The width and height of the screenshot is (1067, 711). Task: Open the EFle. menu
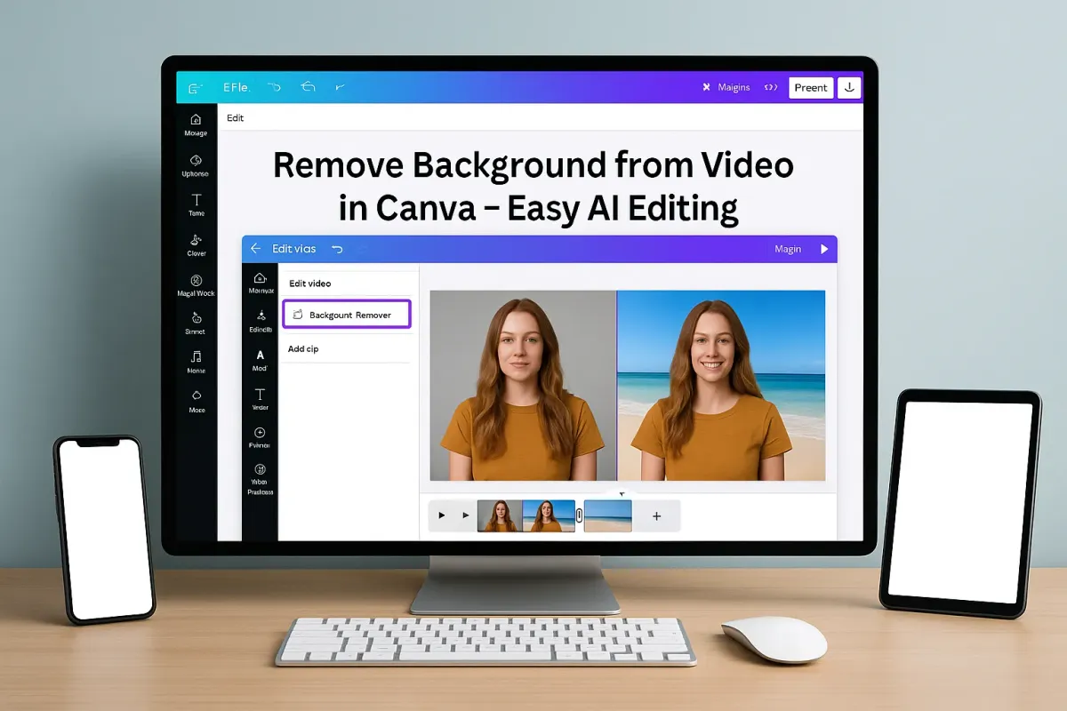tap(237, 87)
